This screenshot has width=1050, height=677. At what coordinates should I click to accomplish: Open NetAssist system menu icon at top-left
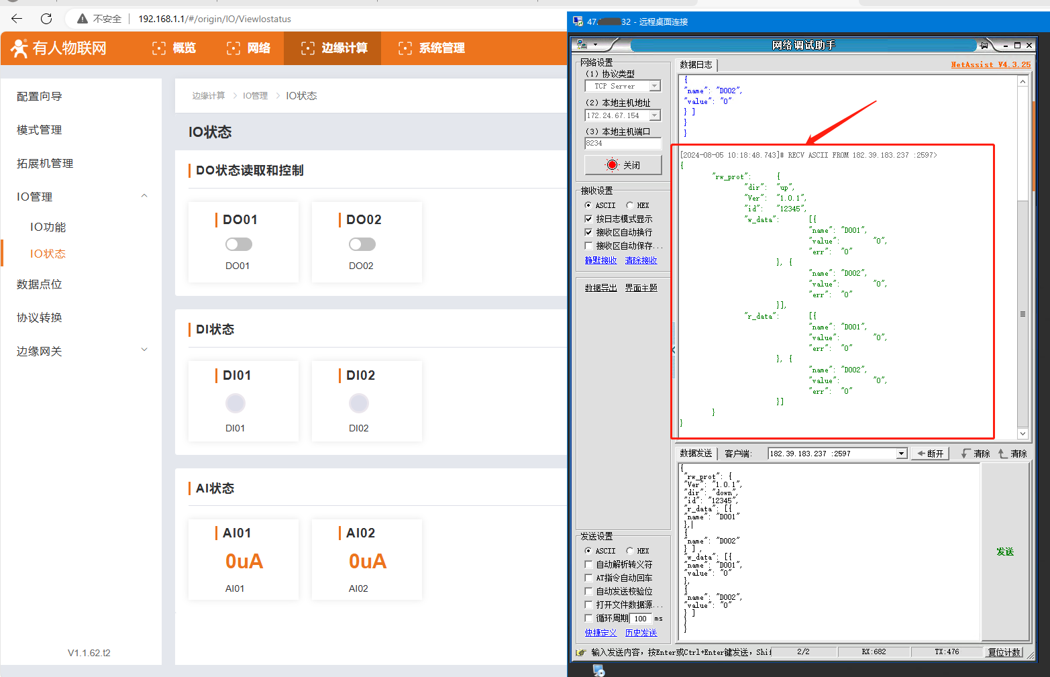point(582,45)
